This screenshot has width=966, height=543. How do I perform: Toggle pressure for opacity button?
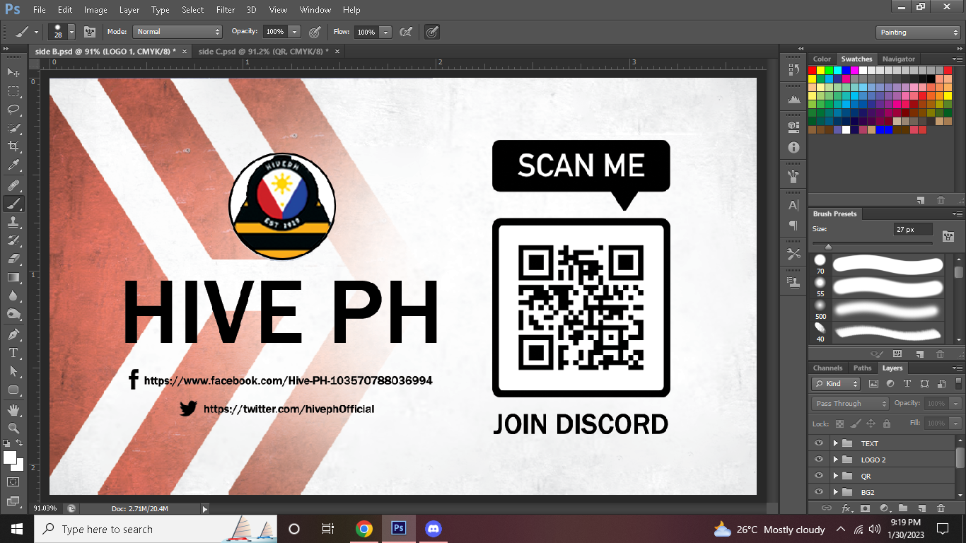[x=315, y=32]
